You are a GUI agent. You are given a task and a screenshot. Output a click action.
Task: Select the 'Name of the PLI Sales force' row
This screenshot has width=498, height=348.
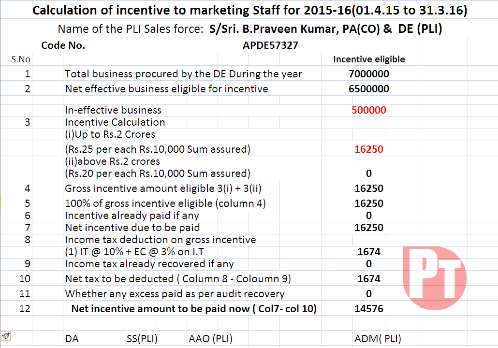(249, 29)
